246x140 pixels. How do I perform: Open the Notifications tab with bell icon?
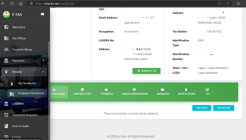(186, 92)
